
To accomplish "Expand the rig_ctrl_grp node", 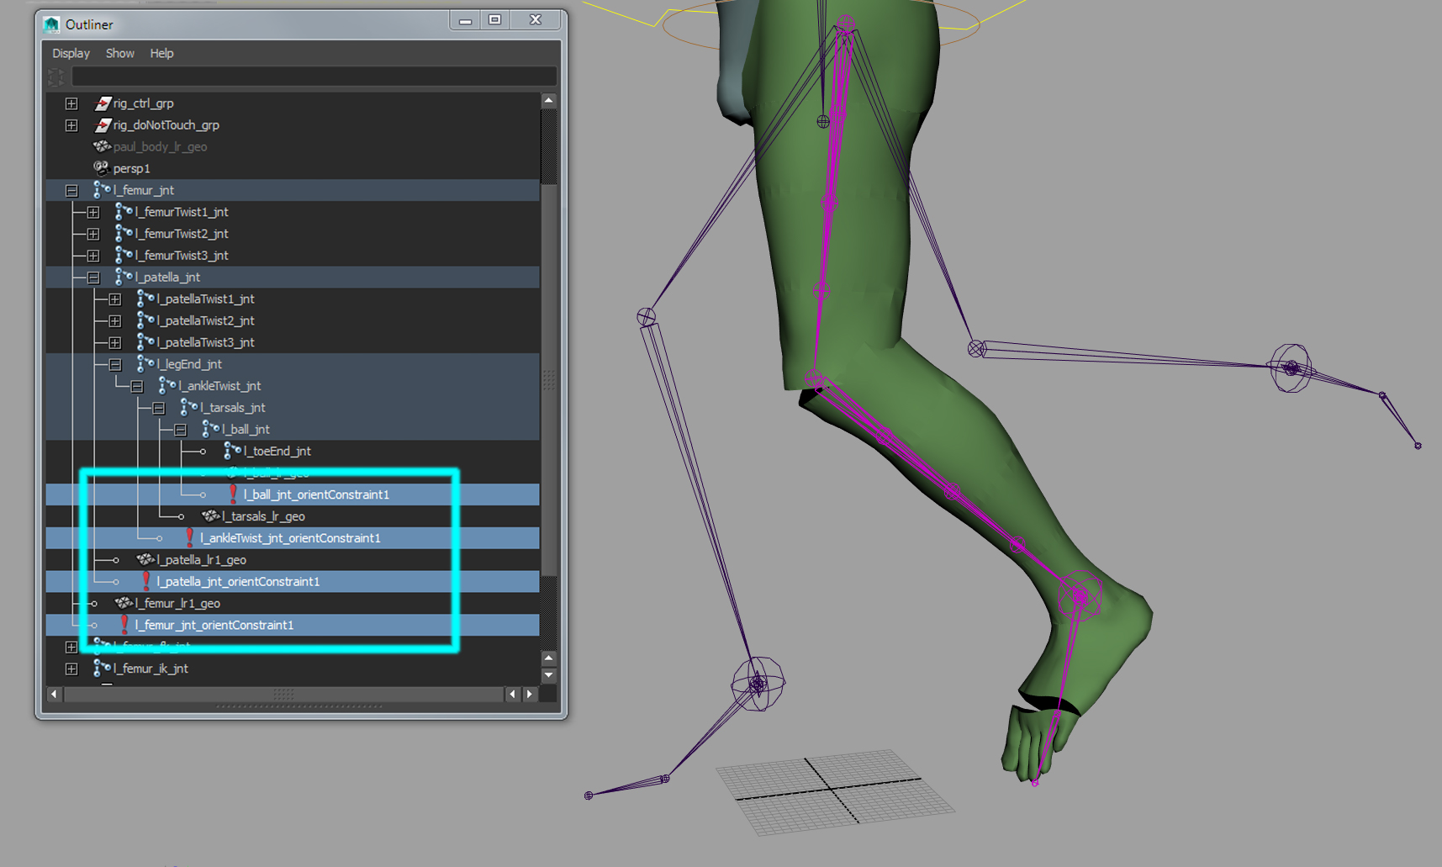I will point(71,103).
